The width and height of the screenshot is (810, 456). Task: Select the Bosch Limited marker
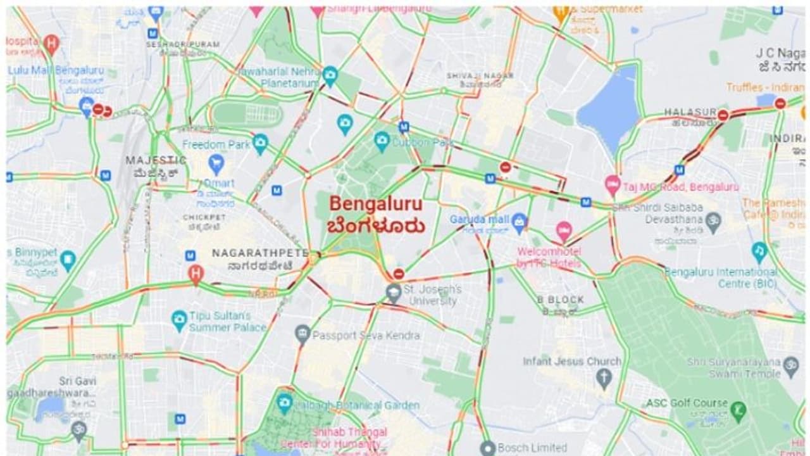(x=487, y=447)
